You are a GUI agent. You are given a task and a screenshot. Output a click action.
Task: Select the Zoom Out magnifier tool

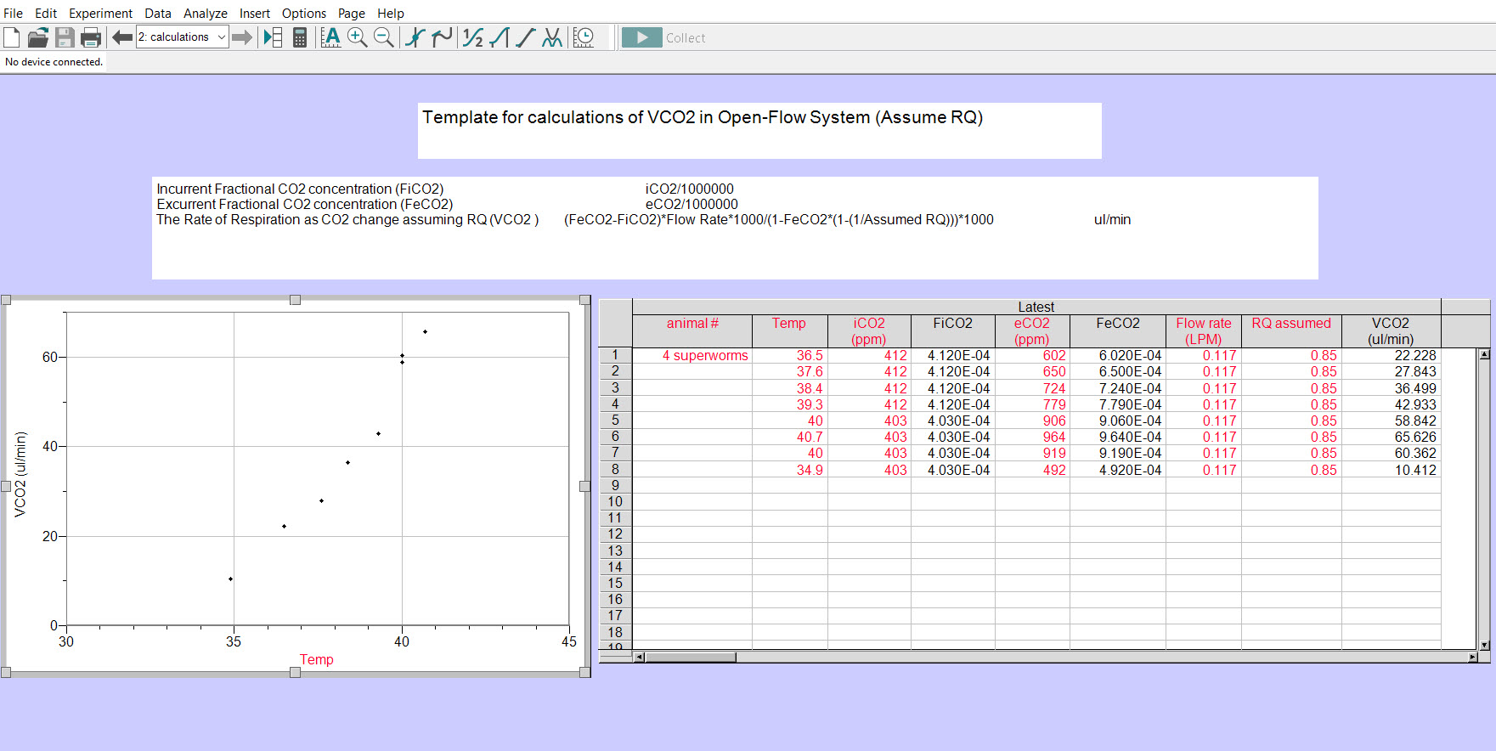[x=384, y=37]
